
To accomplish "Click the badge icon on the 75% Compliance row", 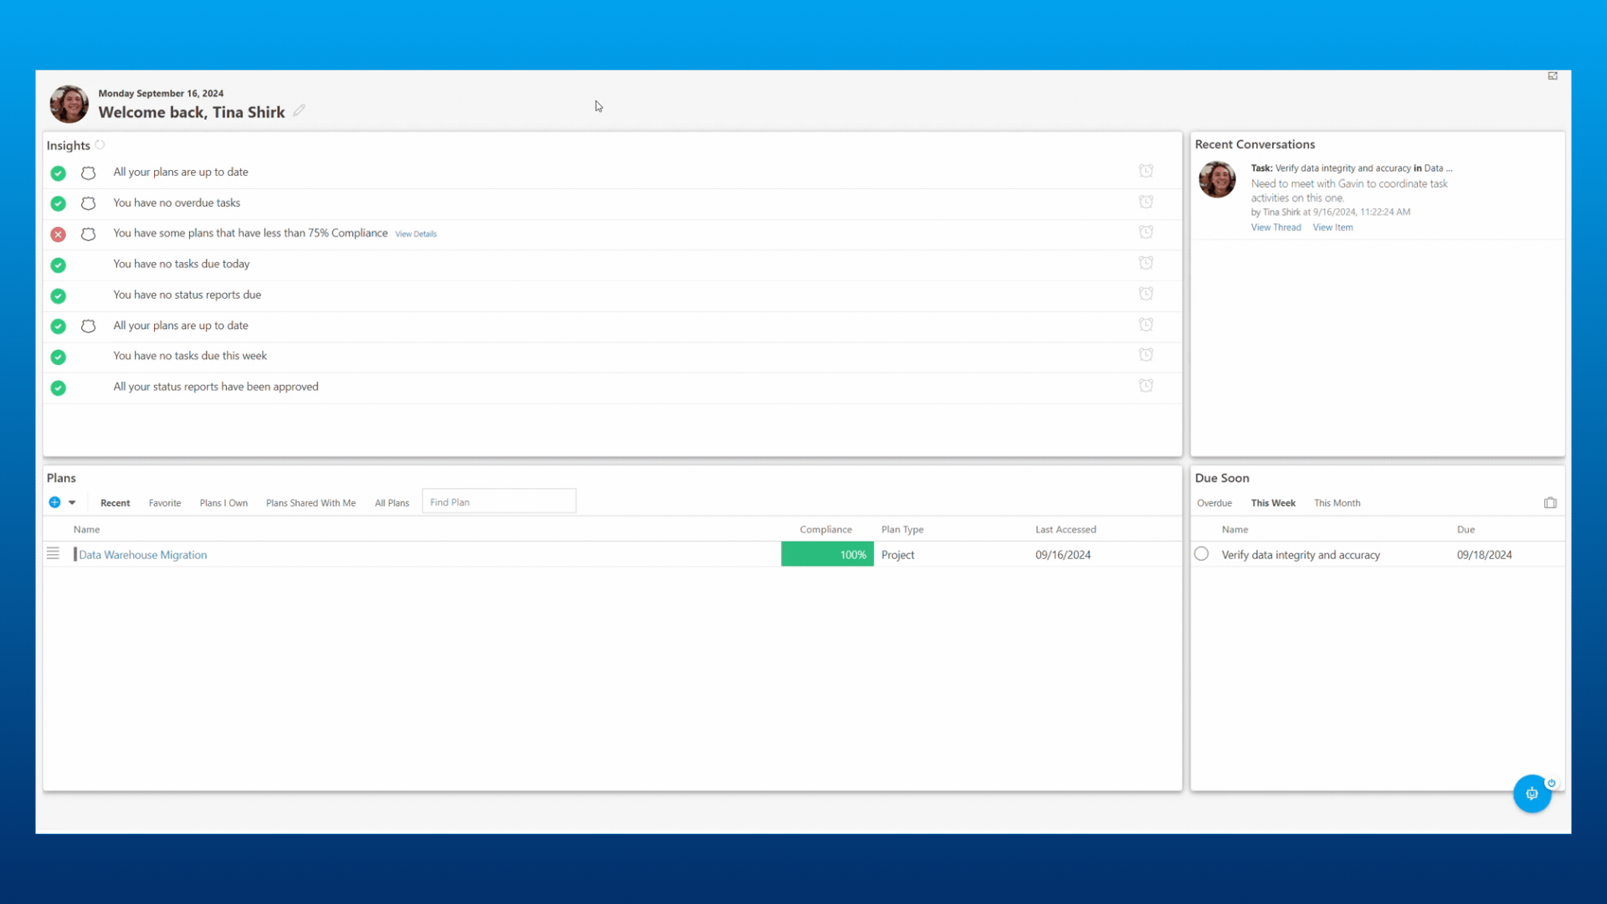I will 88,234.
